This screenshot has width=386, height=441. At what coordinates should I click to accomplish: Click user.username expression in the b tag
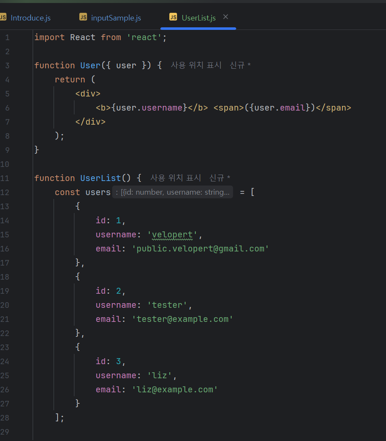(x=149, y=108)
